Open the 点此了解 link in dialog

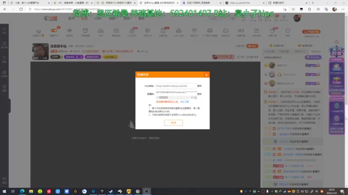pyautogui.click(x=184, y=102)
